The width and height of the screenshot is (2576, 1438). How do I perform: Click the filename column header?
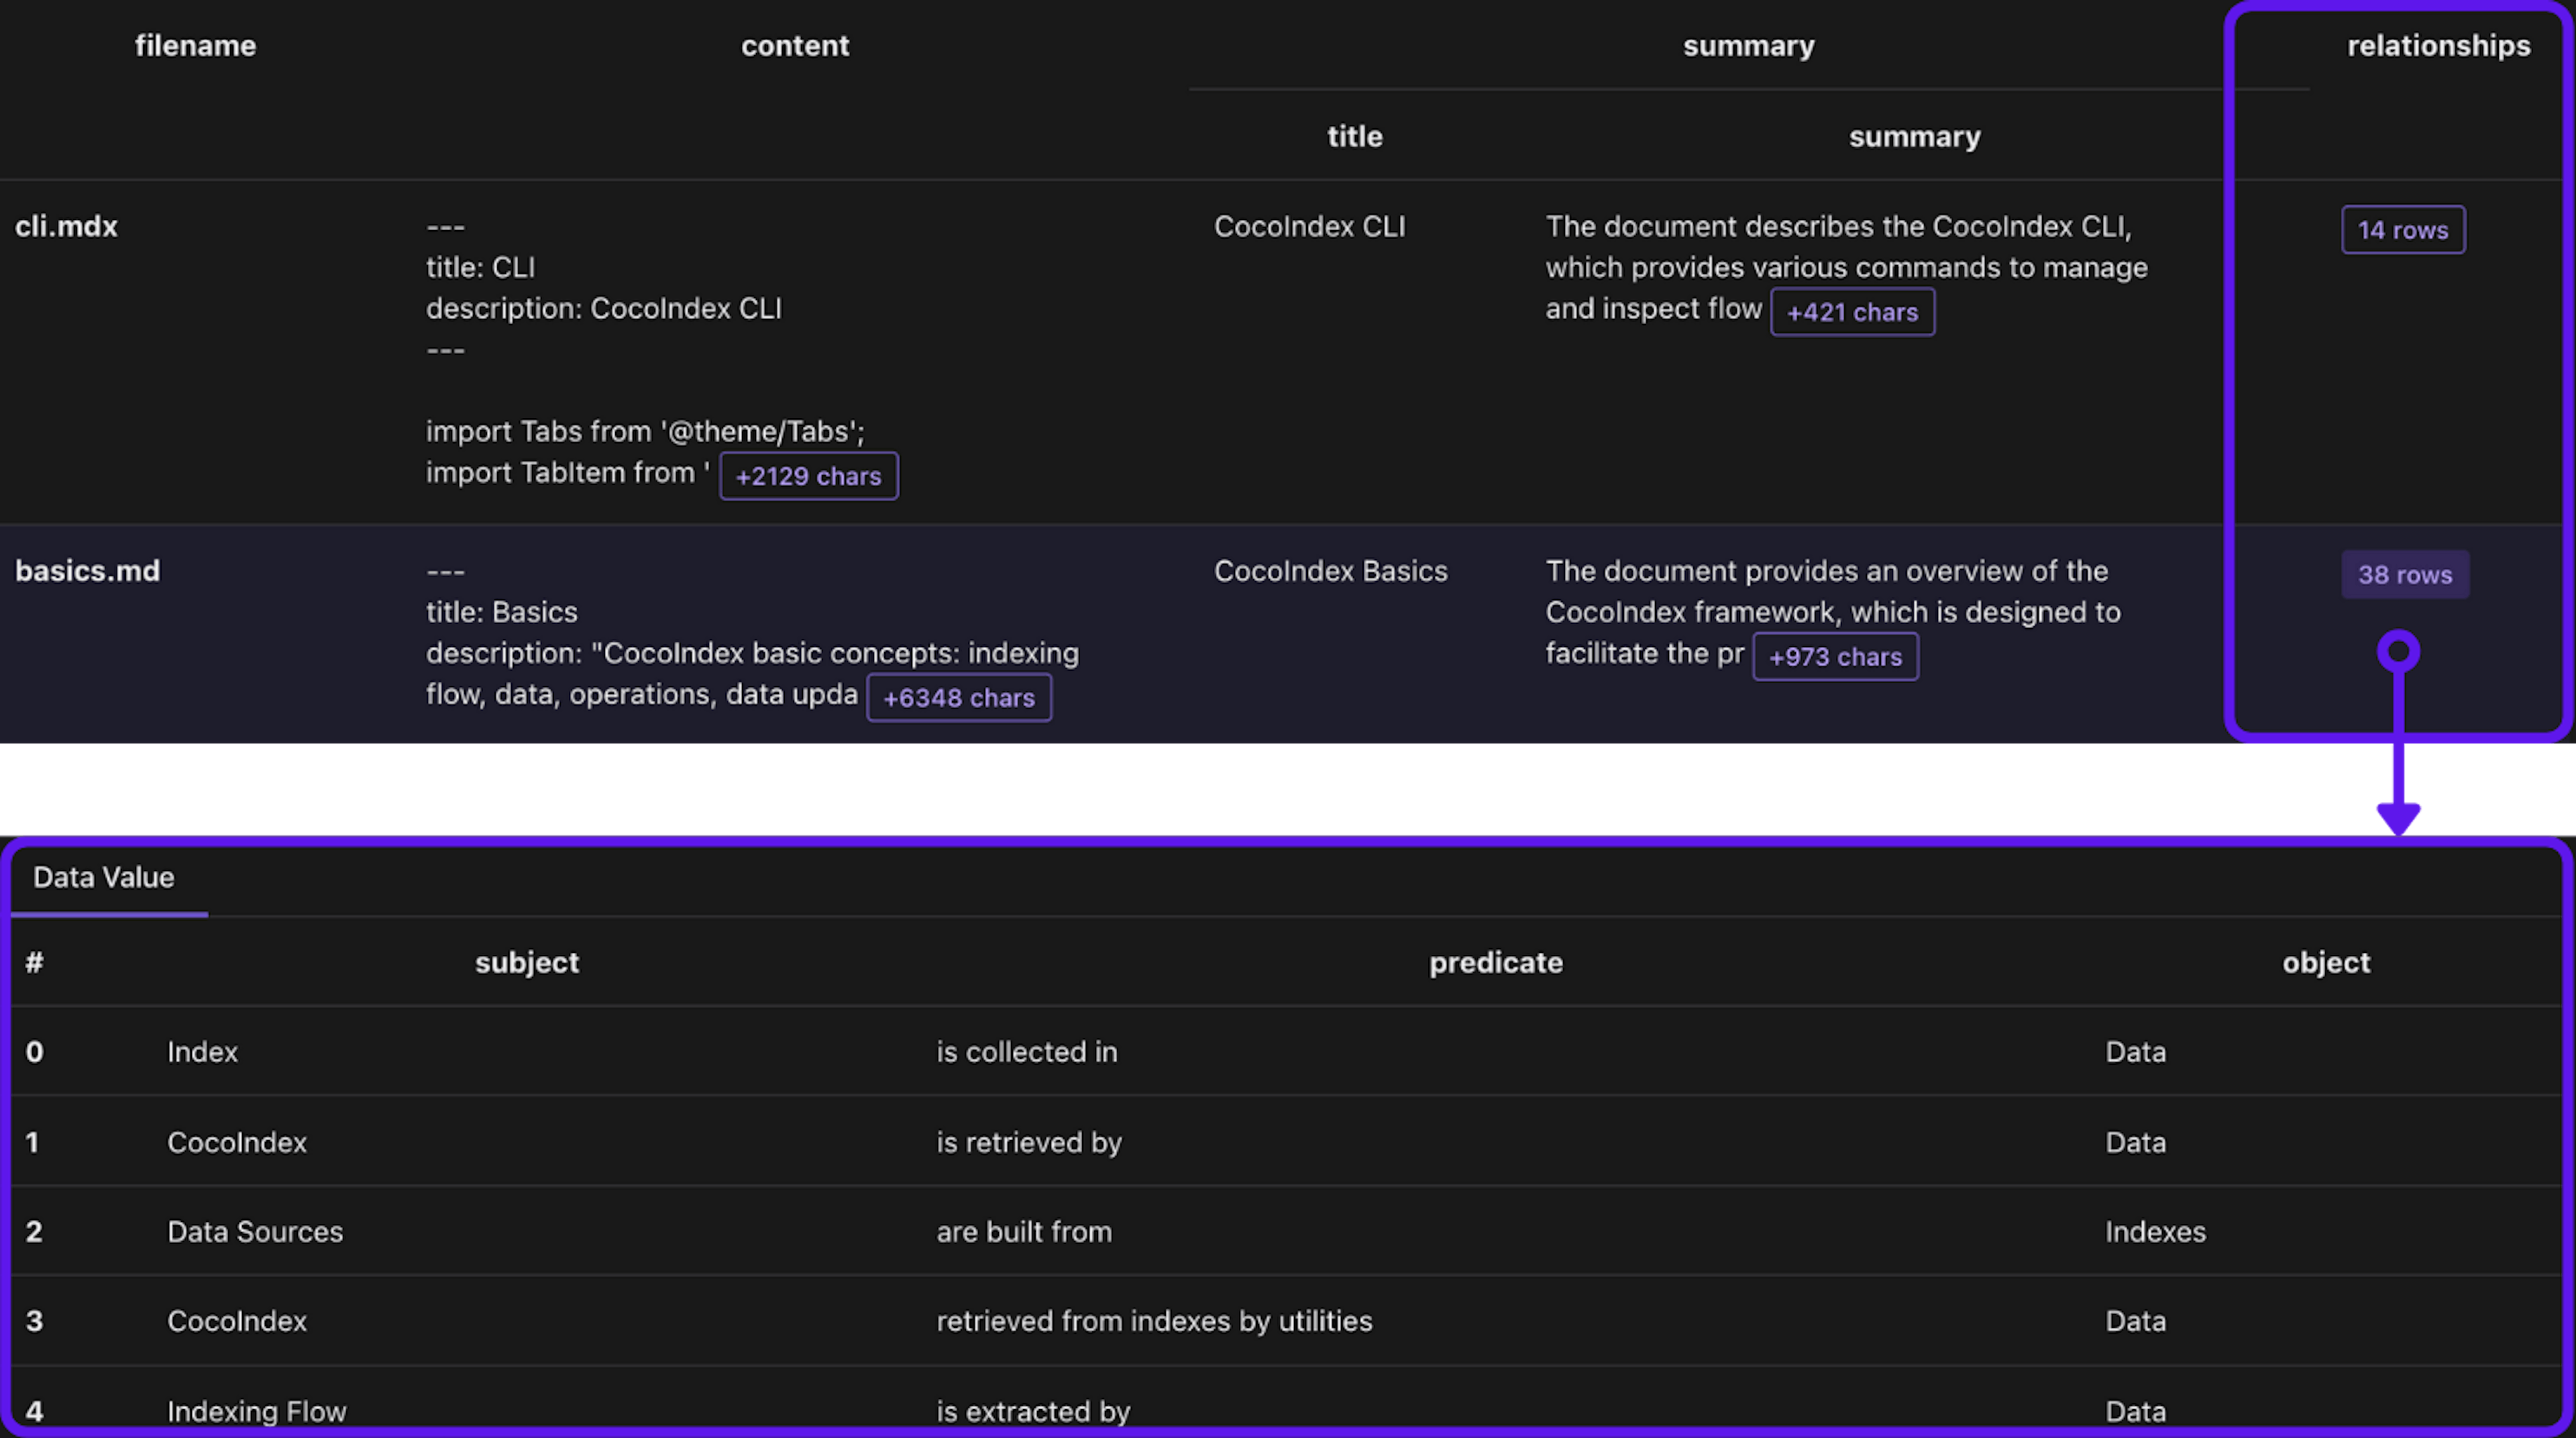(x=195, y=46)
